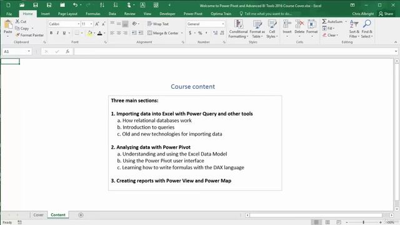Click Increase Decimal icon
Image resolution: width=400 pixels, height=225 pixels.
pyautogui.click(x=215, y=33)
